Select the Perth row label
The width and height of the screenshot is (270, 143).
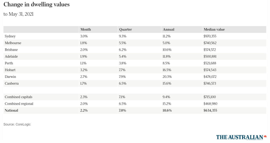click(x=9, y=63)
